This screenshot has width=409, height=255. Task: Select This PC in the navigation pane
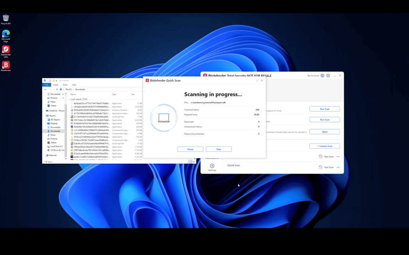[51, 116]
